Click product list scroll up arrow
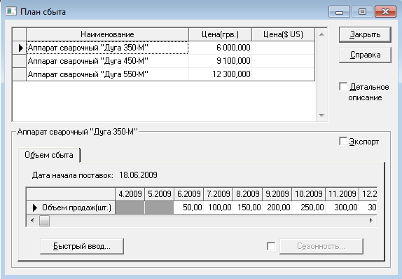 [x=321, y=34]
